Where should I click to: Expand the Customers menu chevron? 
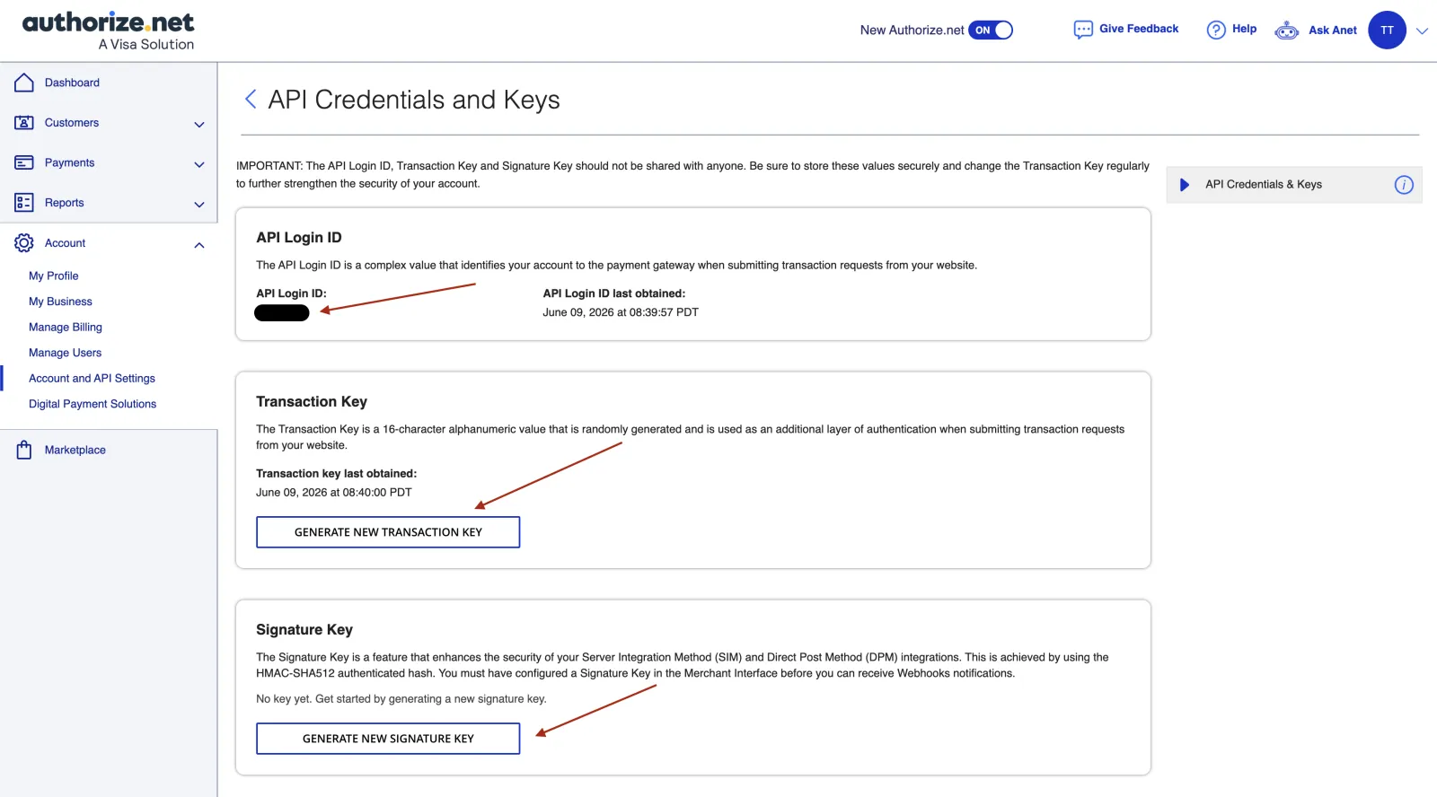199,124
